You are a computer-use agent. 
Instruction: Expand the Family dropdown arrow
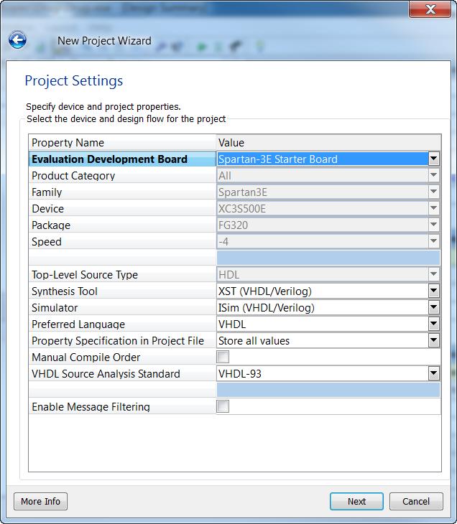coord(433,192)
